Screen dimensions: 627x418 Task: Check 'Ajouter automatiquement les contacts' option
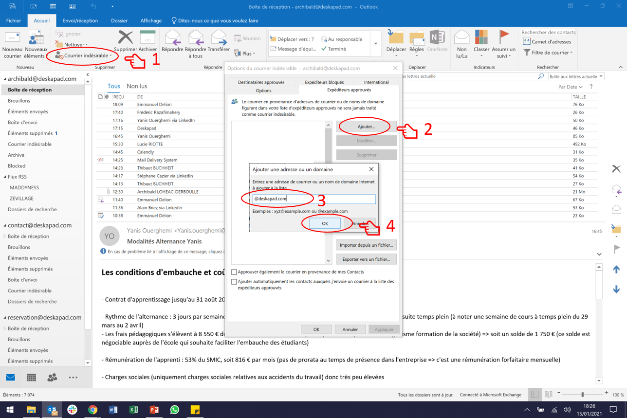[x=234, y=282]
